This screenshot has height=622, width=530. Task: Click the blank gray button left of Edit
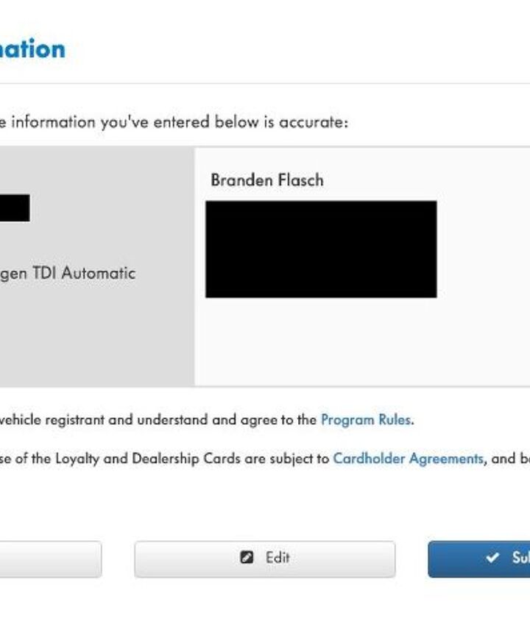50,559
